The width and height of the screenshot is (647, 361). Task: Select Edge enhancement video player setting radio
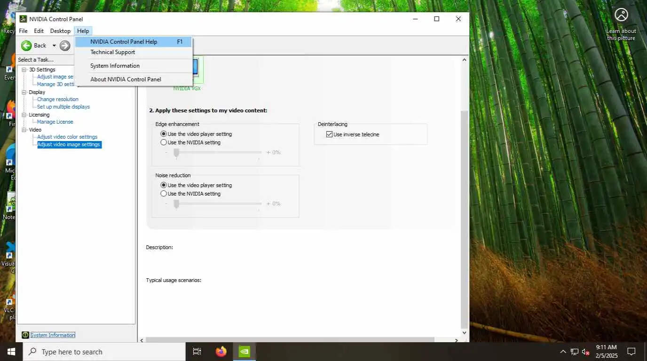[x=164, y=134]
